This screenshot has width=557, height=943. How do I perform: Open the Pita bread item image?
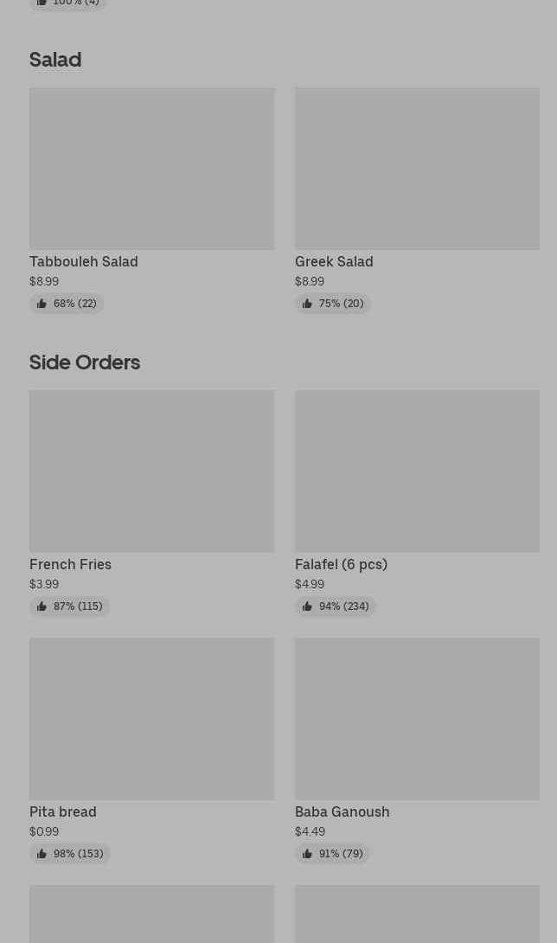pyautogui.click(x=151, y=719)
